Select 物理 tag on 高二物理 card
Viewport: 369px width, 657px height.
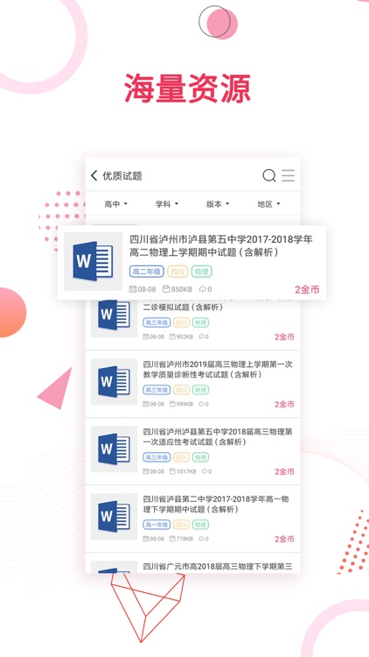(202, 272)
